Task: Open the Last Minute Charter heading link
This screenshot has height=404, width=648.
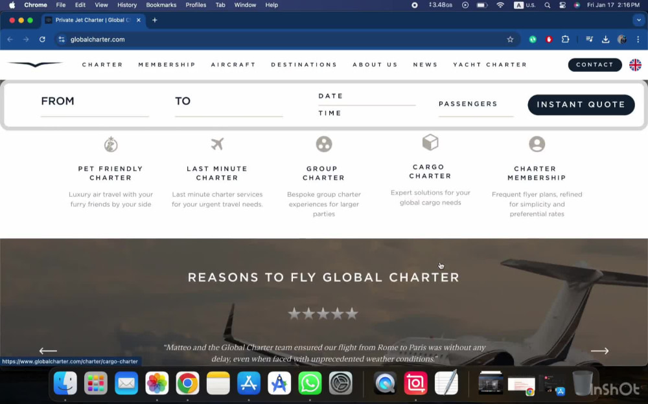Action: point(217,173)
